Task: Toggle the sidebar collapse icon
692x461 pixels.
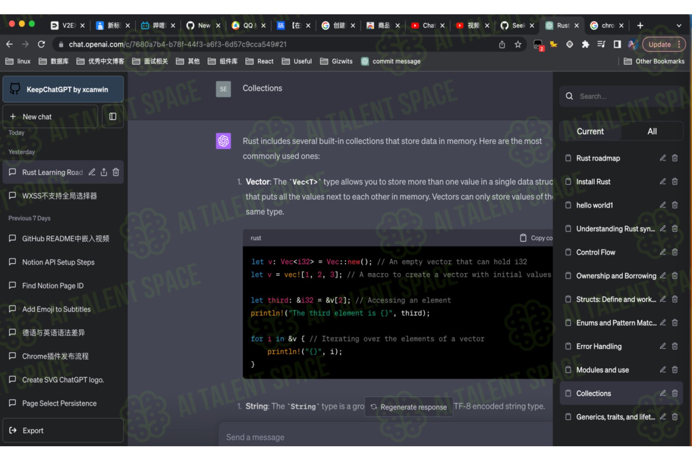Action: 113,117
